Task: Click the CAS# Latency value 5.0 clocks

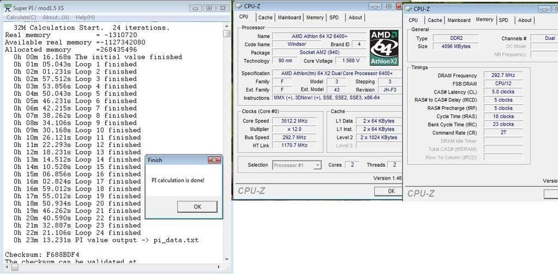Action: coord(503,92)
